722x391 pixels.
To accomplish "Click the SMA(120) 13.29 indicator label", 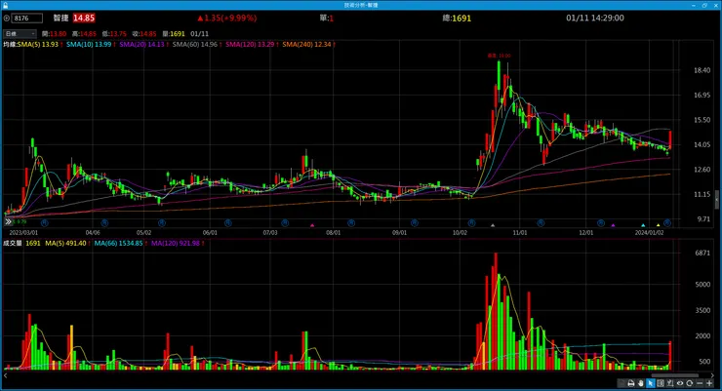I will [250, 45].
